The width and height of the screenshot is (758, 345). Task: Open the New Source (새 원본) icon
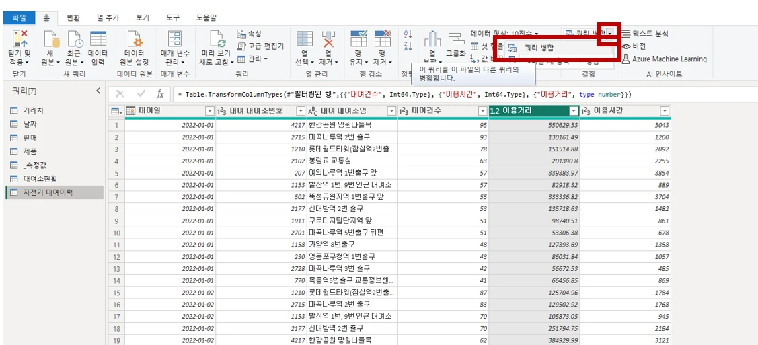(x=50, y=38)
